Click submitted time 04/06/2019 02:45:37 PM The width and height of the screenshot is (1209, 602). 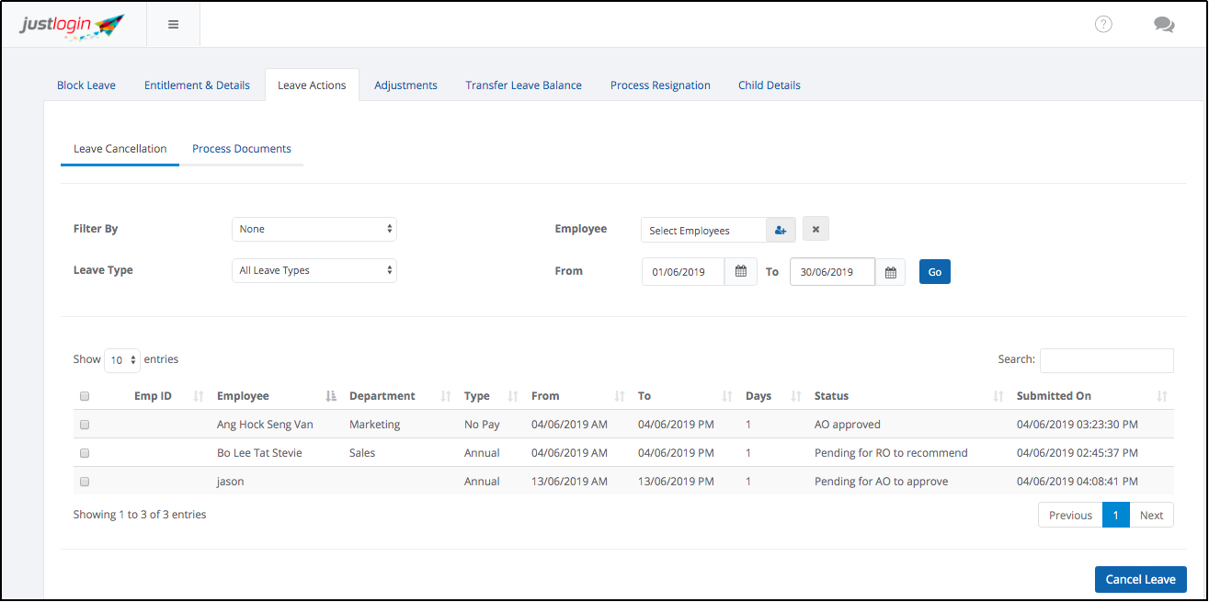1078,453
